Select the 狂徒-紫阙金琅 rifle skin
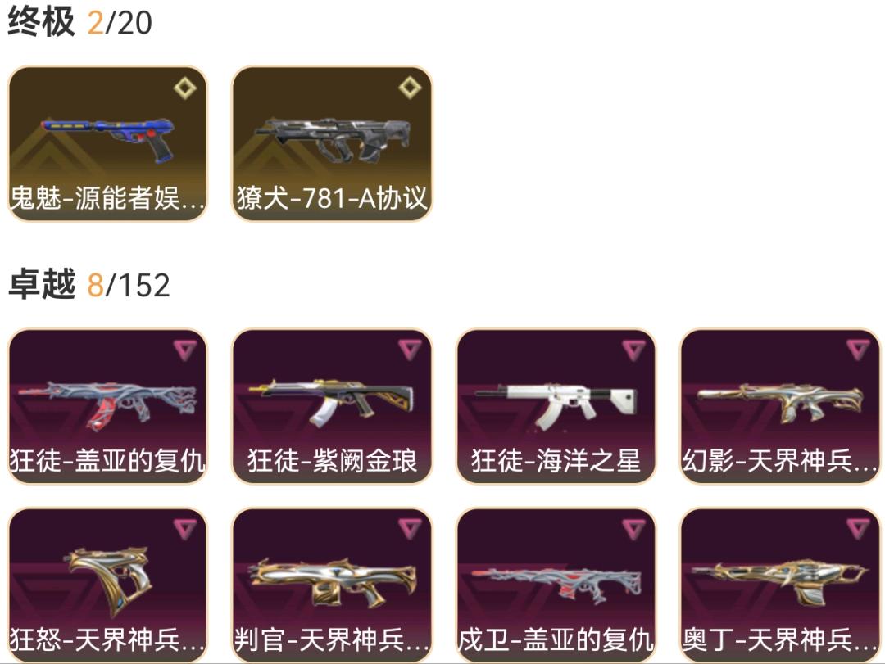Image resolution: width=885 pixels, height=664 pixels. click(332, 406)
